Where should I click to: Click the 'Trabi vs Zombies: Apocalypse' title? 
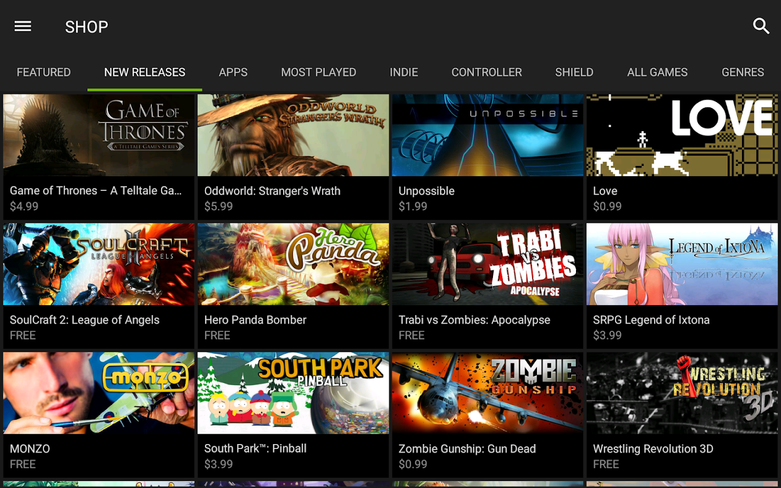pos(475,320)
